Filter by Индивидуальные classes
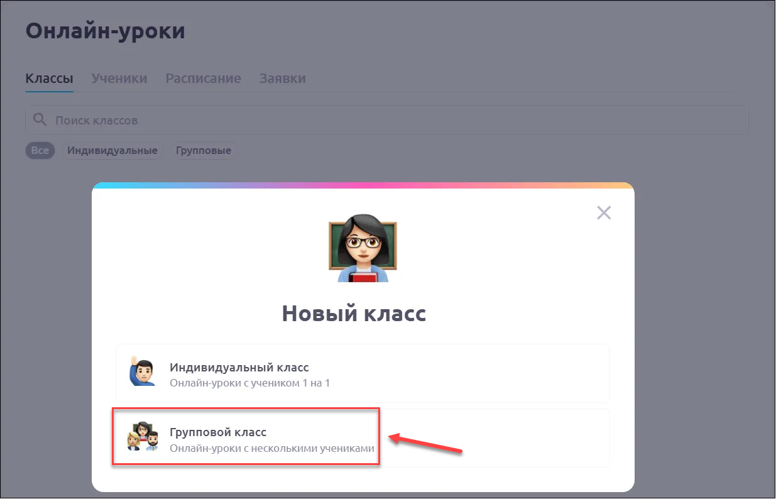The height and width of the screenshot is (499, 776). coord(112,151)
